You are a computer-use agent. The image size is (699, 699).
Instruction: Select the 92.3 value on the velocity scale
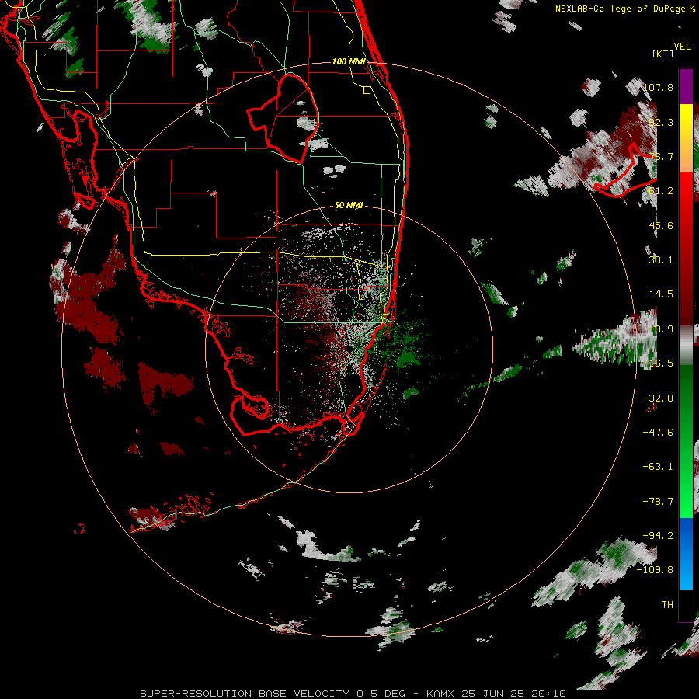click(661, 122)
